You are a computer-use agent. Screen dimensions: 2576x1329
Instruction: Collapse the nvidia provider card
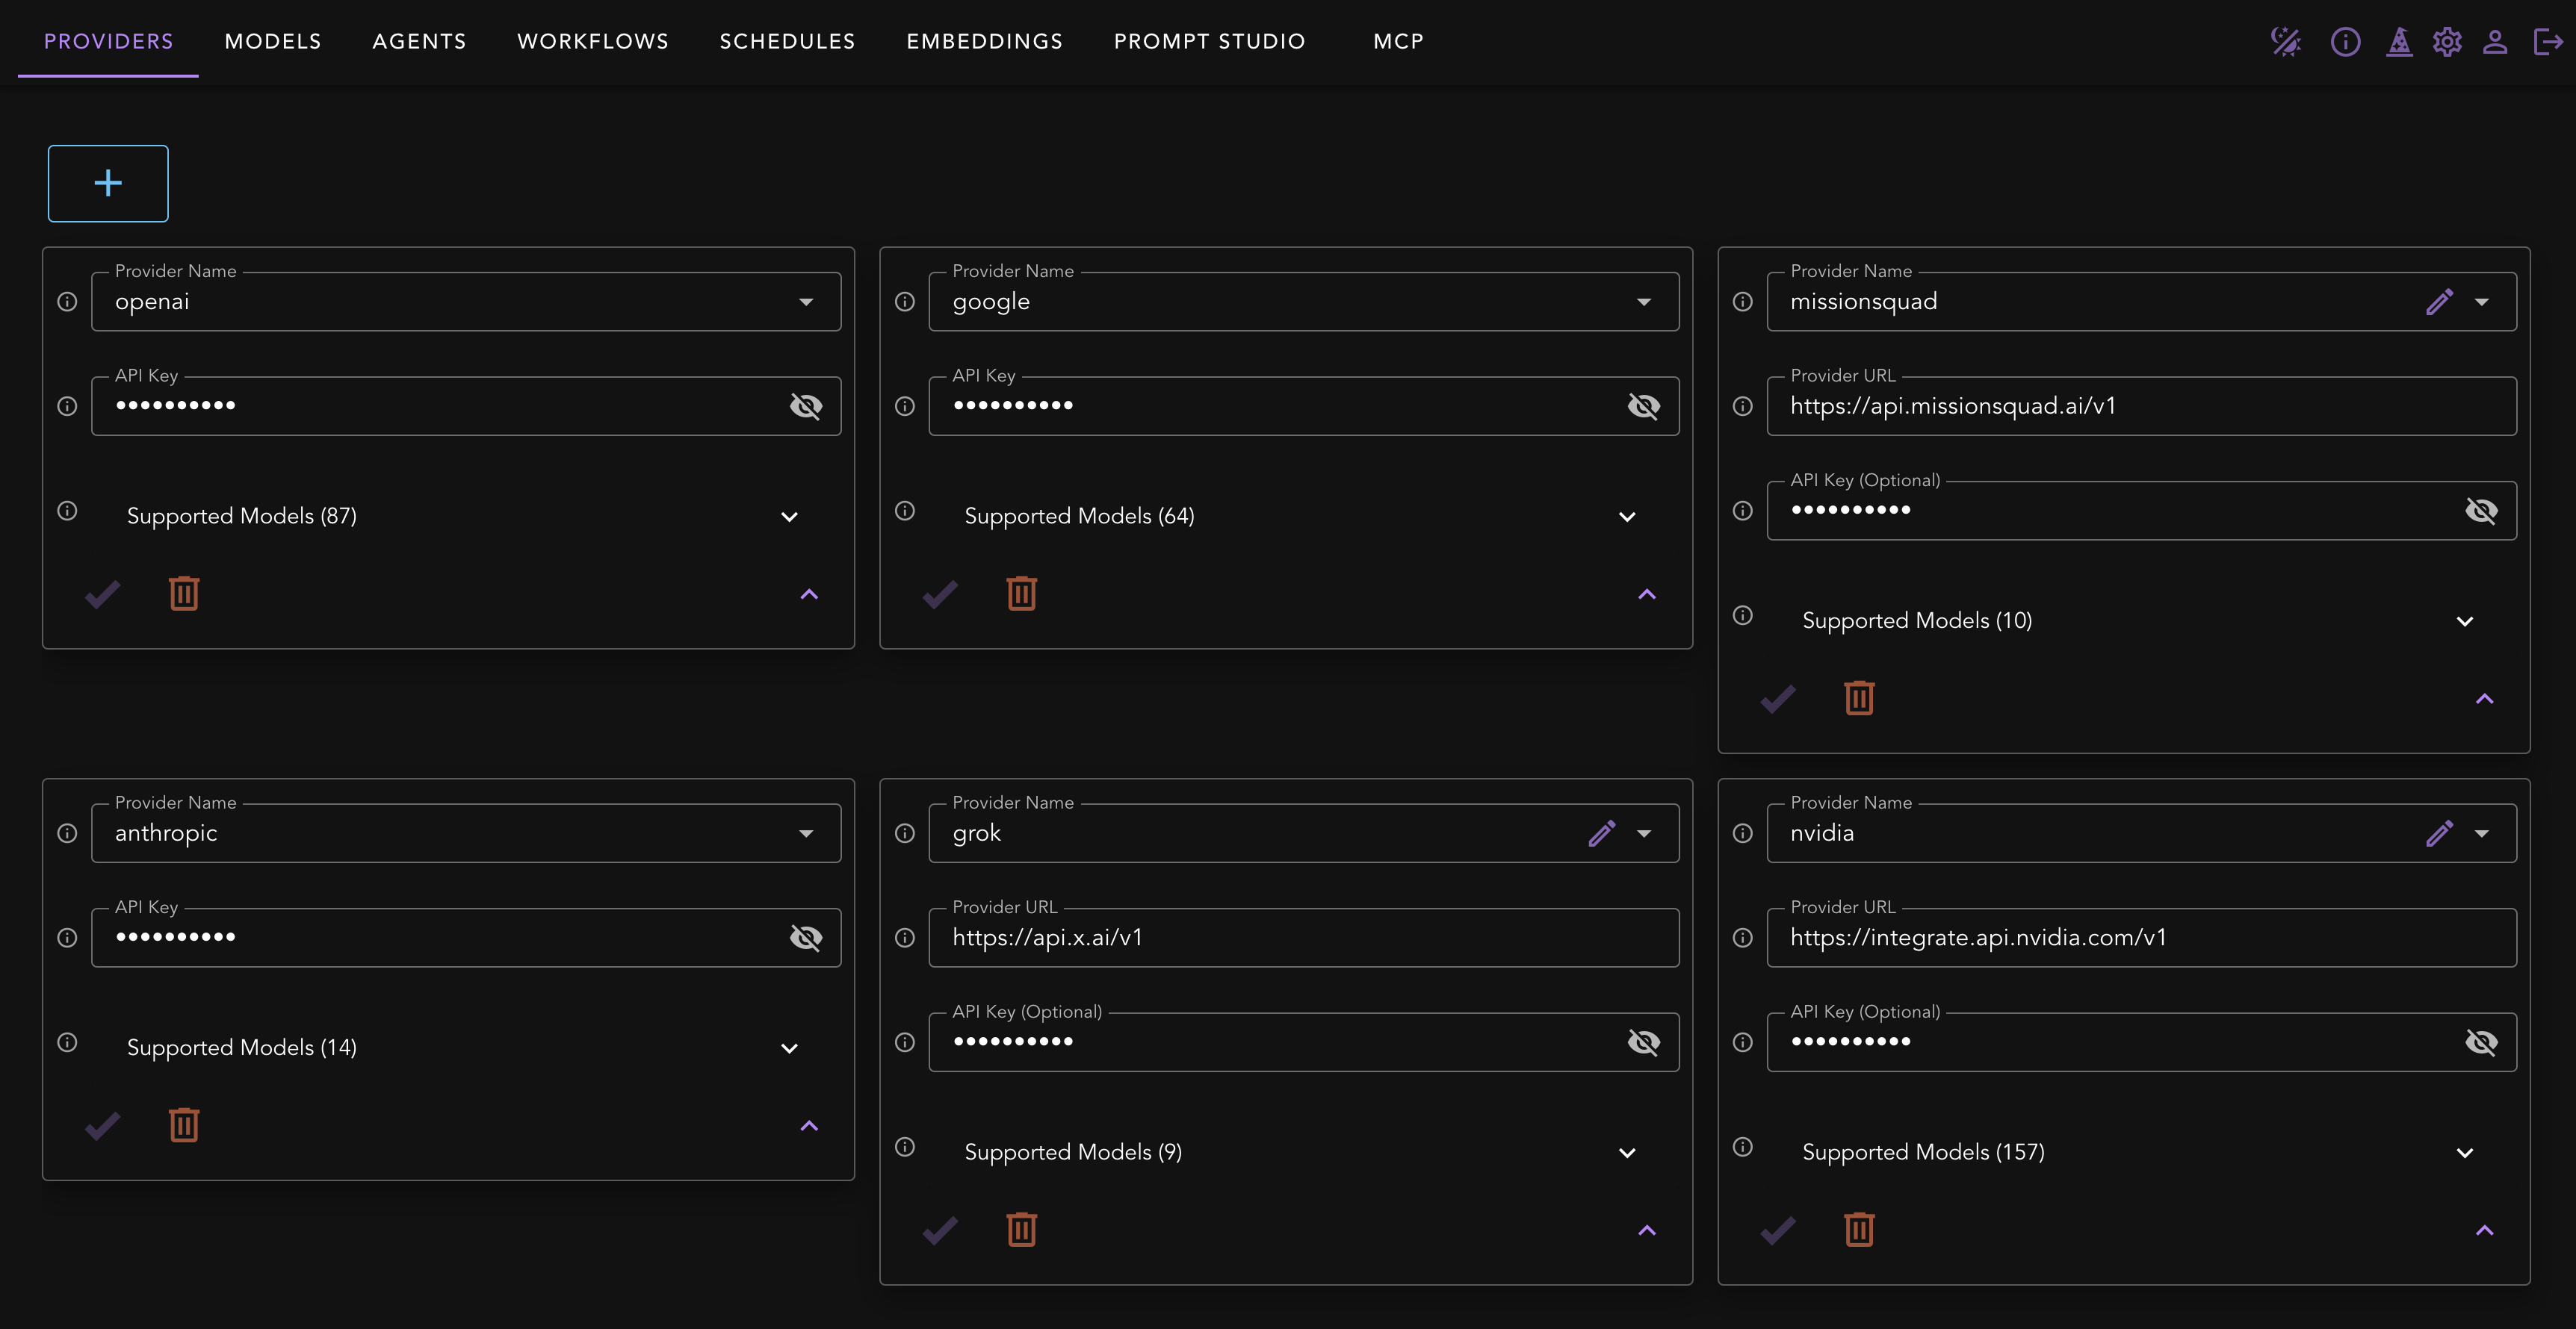click(2485, 1230)
